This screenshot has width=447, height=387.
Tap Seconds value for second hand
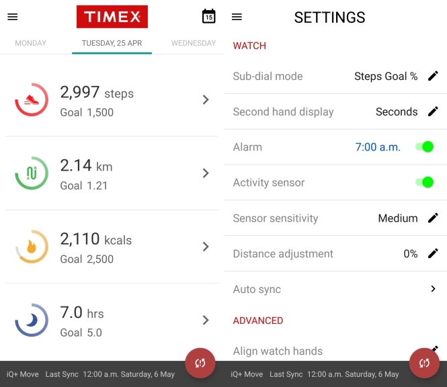[x=397, y=112]
